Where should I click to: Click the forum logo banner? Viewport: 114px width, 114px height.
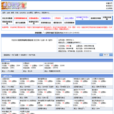(14, 6)
